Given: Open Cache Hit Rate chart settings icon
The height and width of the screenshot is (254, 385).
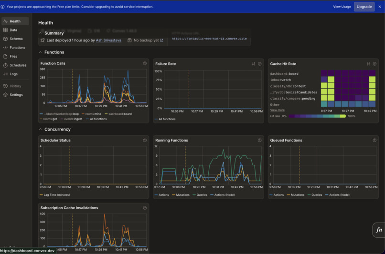Looking at the screenshot, I should pos(368,64).
